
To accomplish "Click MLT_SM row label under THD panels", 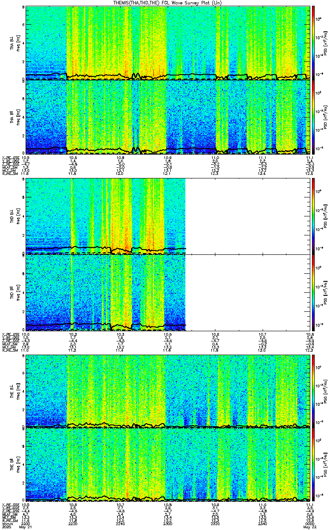I will (x=8, y=347).
